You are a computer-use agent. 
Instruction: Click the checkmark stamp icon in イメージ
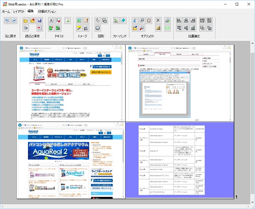point(86,21)
